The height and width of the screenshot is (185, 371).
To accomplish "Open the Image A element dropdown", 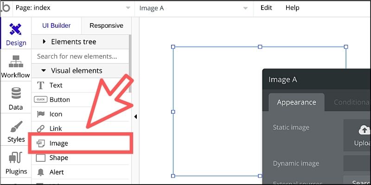I will (193, 8).
